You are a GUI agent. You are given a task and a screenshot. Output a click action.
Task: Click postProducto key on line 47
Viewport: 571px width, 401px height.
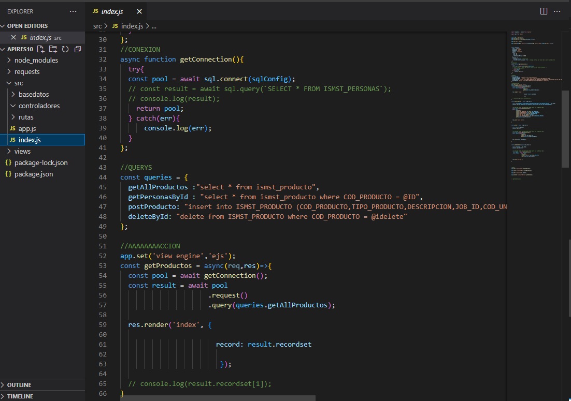click(x=152, y=207)
